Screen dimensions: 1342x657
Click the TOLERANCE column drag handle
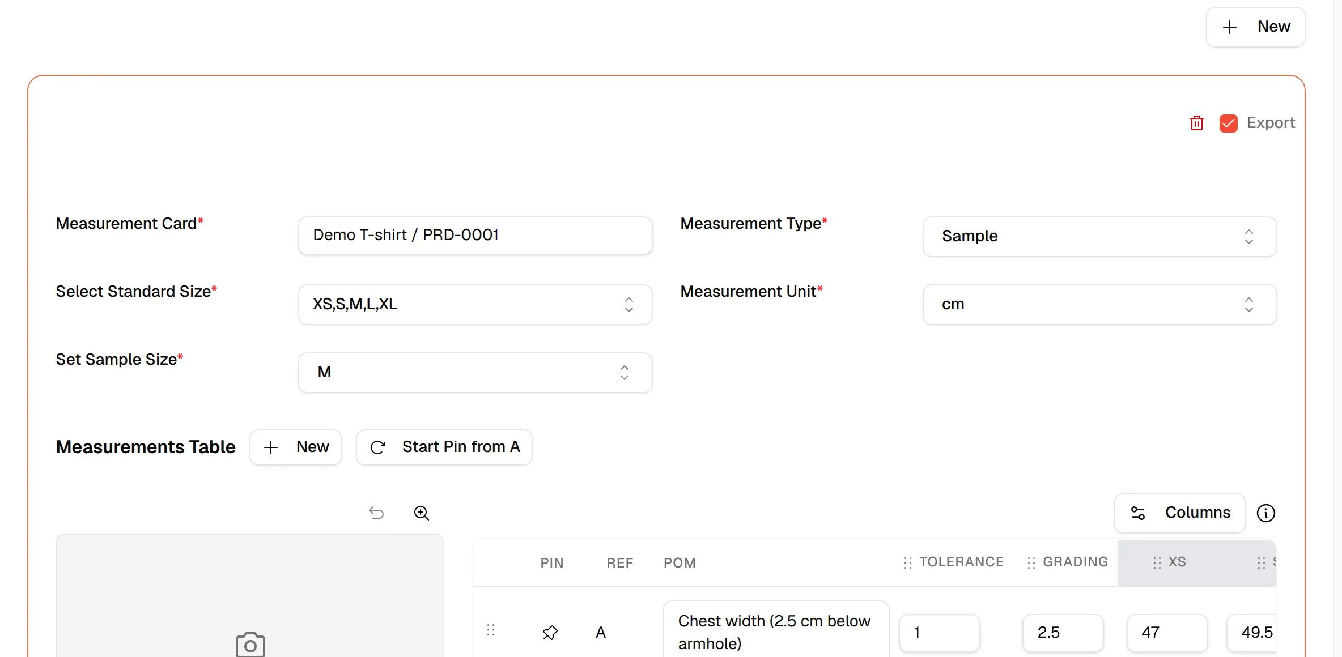point(907,562)
